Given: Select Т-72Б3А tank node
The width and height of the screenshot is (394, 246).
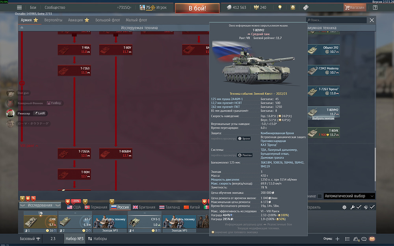Looking at the screenshot, I should [74, 153].
